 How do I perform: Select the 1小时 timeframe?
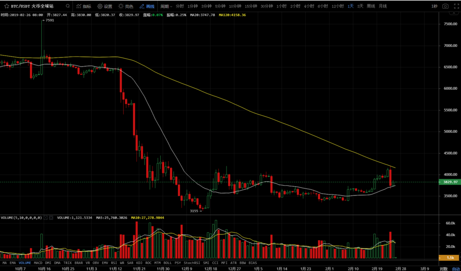coord(282,7)
